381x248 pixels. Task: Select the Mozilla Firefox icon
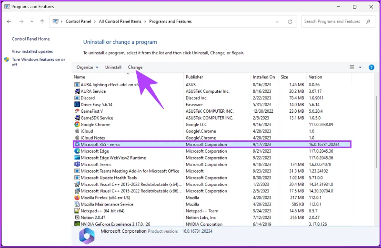[x=77, y=198]
